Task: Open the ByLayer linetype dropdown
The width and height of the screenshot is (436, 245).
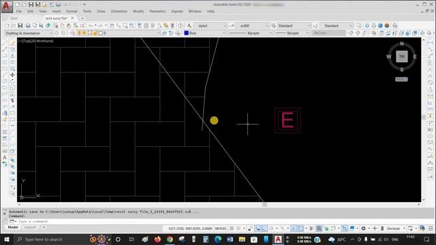Action: (251, 33)
